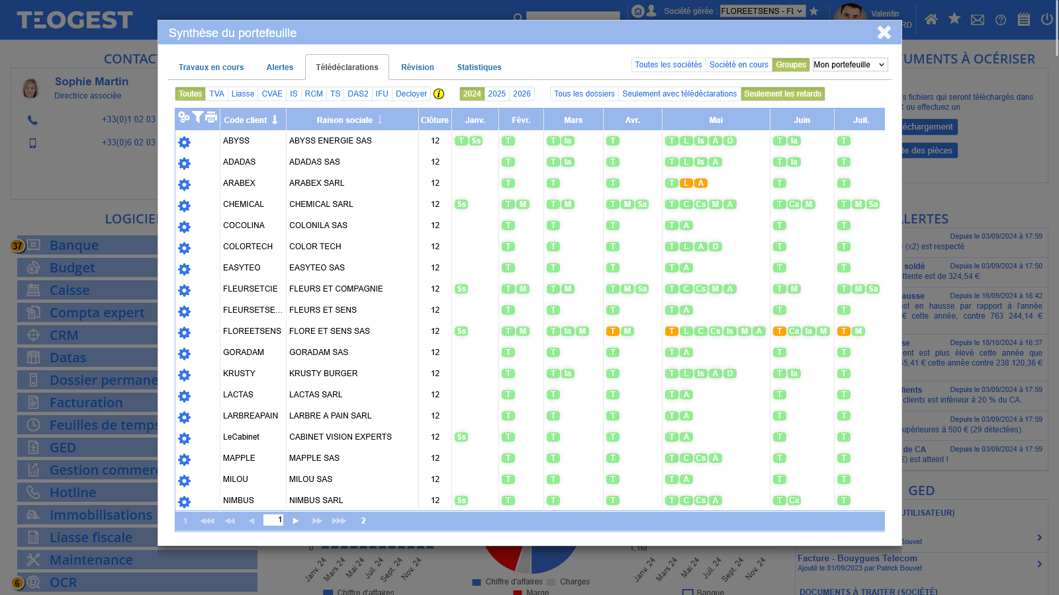Click the 'Société en cours' button
Image resolution: width=1059 pixels, height=595 pixels.
tap(739, 65)
